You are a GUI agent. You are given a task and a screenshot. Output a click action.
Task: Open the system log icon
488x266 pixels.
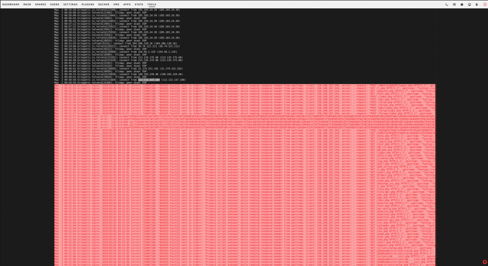477,4
